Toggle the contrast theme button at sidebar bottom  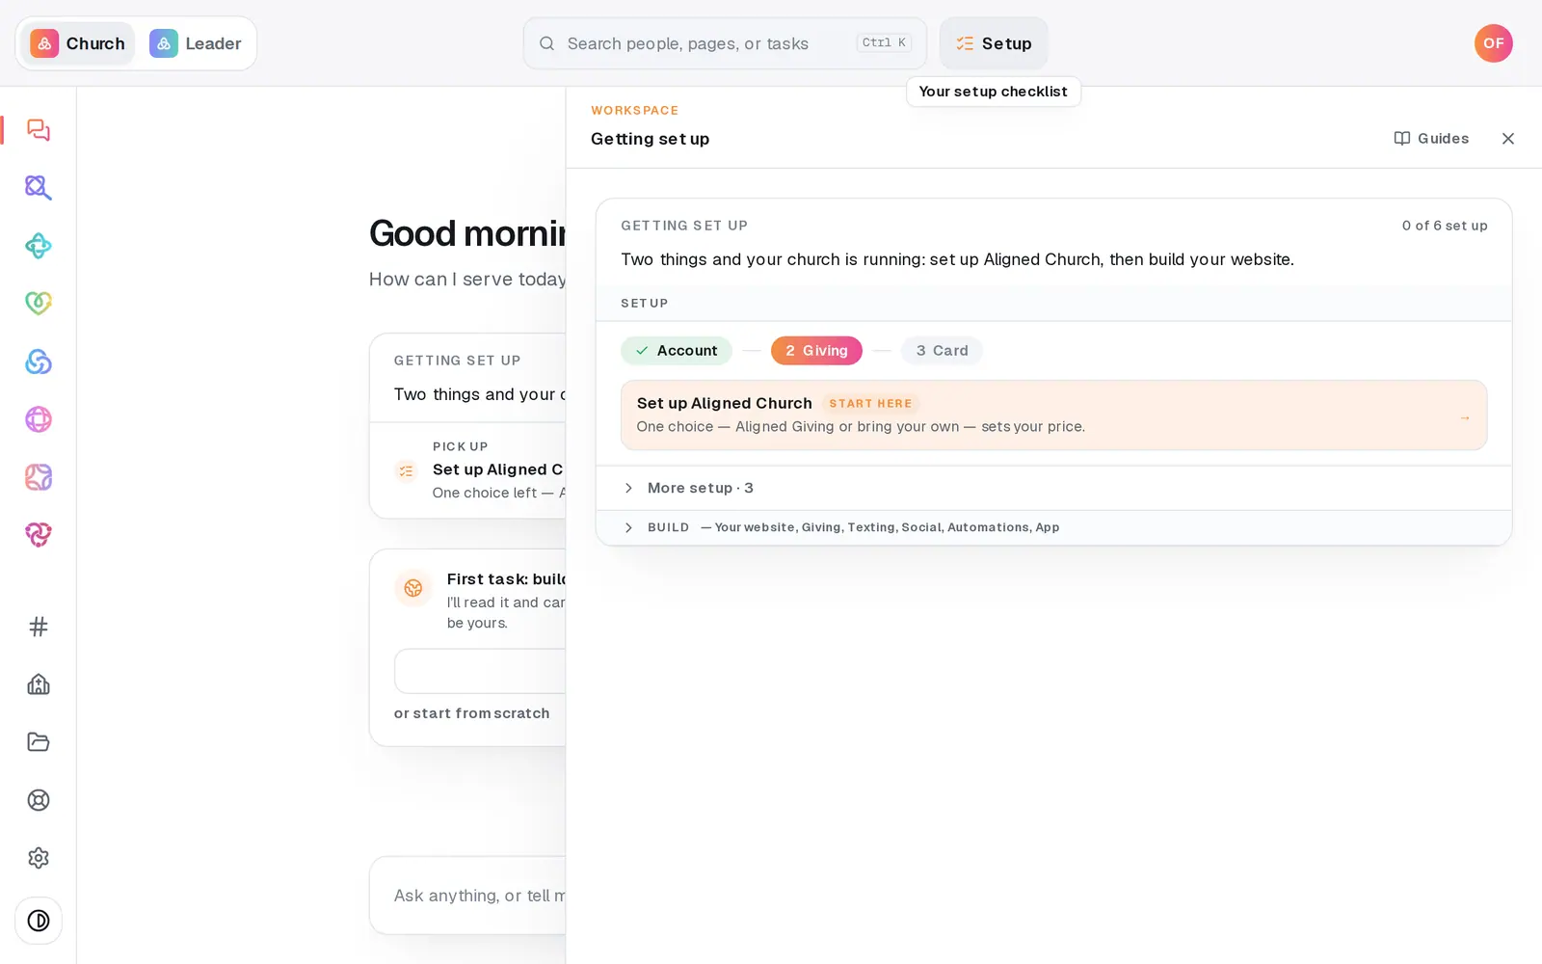pos(39,921)
